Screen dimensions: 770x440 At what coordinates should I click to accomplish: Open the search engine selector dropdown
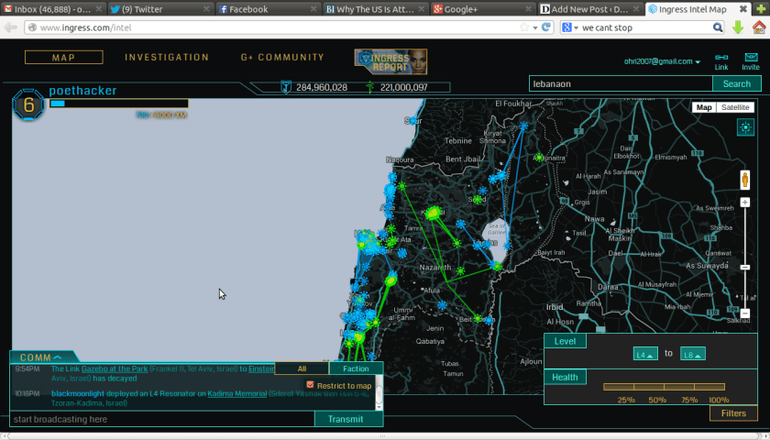[x=576, y=28]
